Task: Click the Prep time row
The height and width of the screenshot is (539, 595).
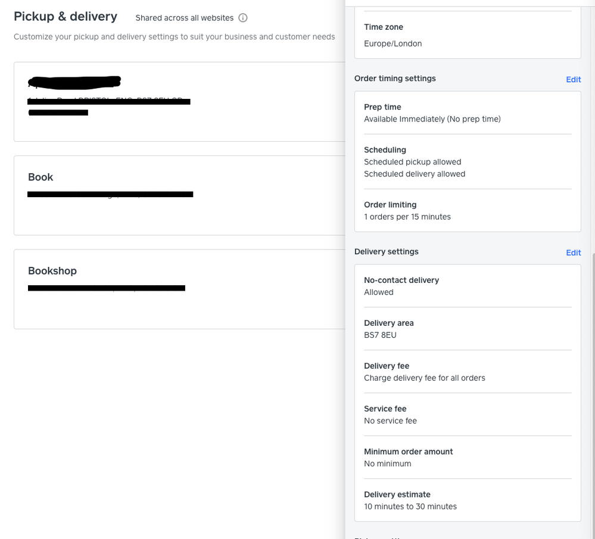Action: pyautogui.click(x=467, y=113)
